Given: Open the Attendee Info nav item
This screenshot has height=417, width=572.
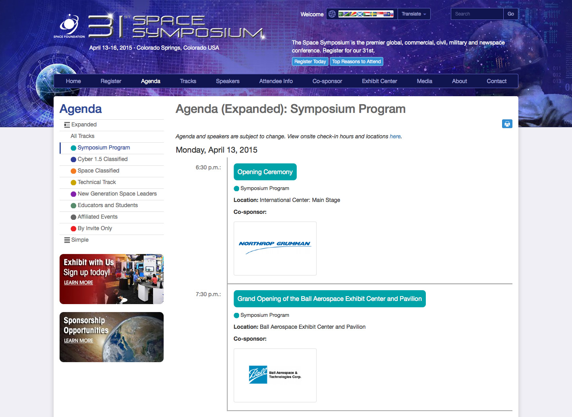Looking at the screenshot, I should (276, 81).
